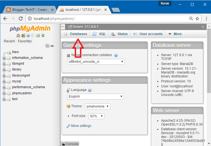Open MariaDB documentation page icon in sidebar
Viewport: 211px width, 146px height.
(33, 35)
